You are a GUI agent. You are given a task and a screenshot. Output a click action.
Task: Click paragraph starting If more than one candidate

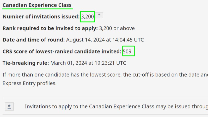pyautogui.click(x=105, y=79)
